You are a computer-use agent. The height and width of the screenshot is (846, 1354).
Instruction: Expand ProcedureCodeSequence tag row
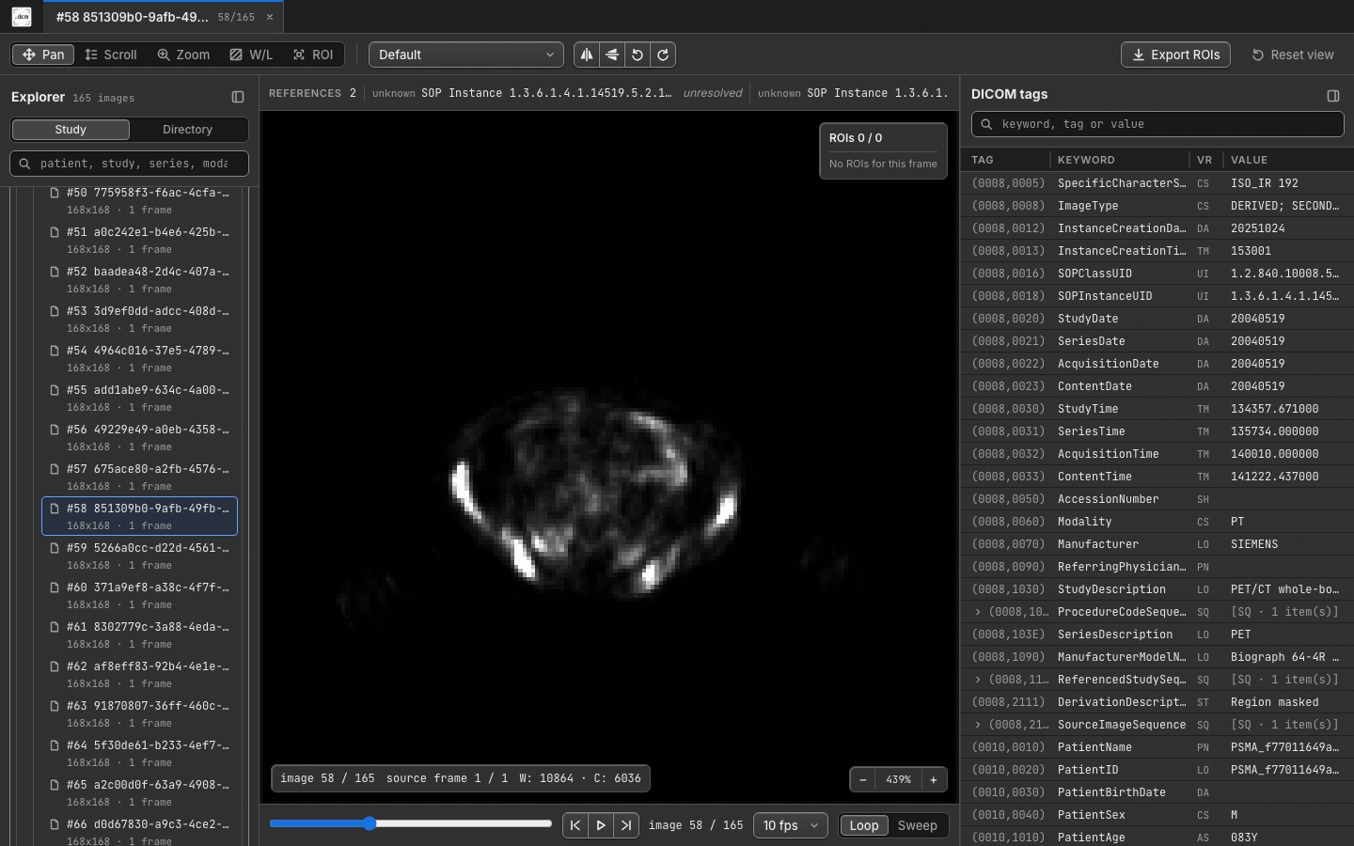[x=978, y=612]
